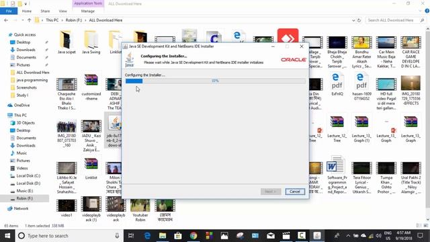Select the Youtuber Robin video file

pyautogui.click(x=140, y=210)
